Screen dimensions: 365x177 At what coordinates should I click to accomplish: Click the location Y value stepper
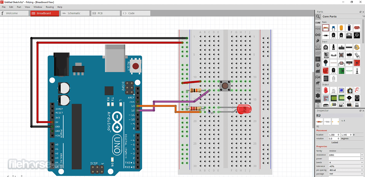(x=351, y=135)
